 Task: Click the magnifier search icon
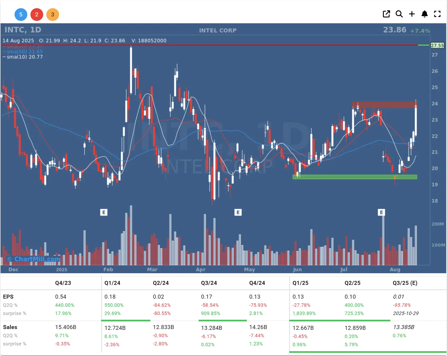[399, 14]
